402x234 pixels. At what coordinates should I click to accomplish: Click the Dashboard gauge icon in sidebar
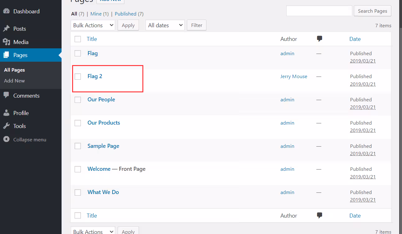[x=6, y=11]
